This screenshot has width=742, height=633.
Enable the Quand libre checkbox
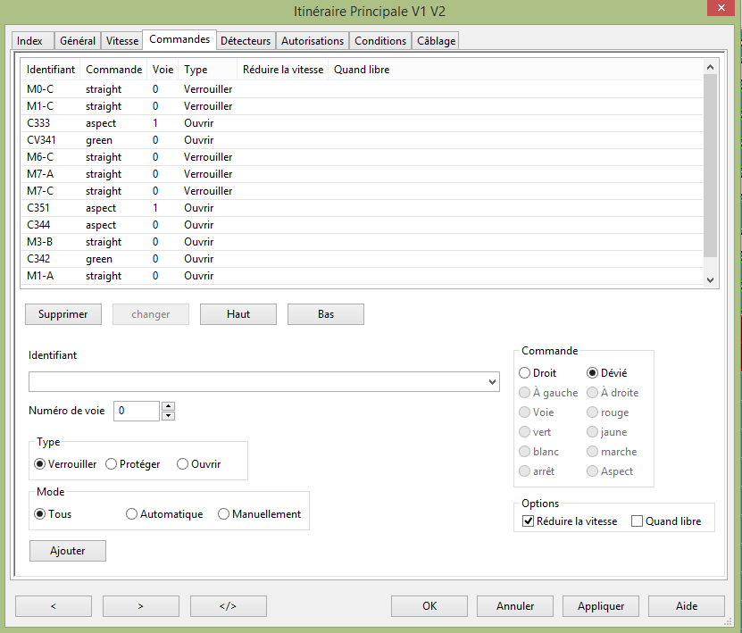(638, 521)
